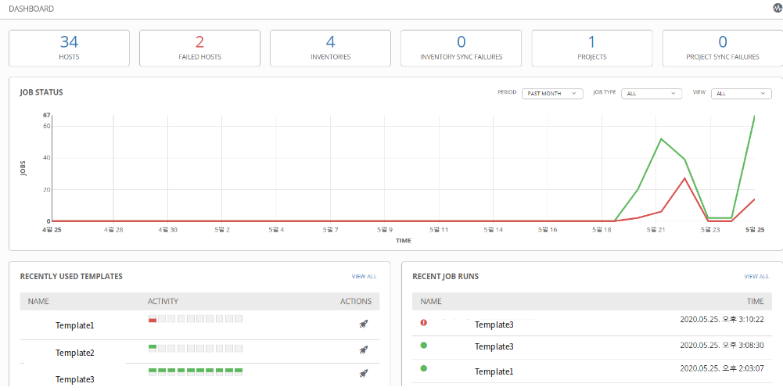The height and width of the screenshot is (391, 783).
Task: Click the last green activity square for Template3
Action: [x=239, y=371]
